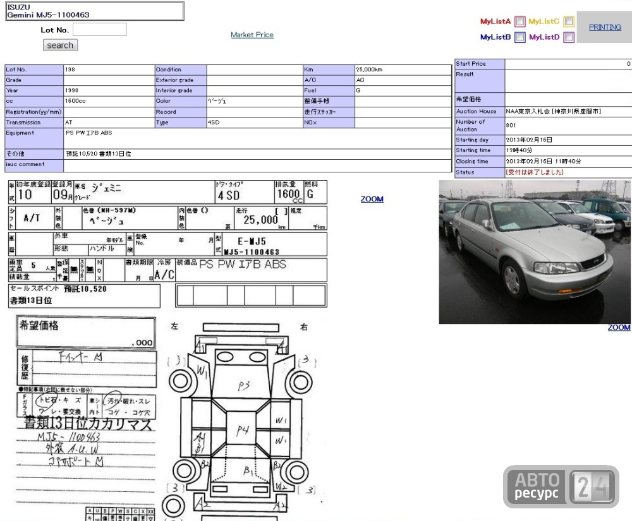Click the search button
The height and width of the screenshot is (521, 632).
click(x=60, y=45)
